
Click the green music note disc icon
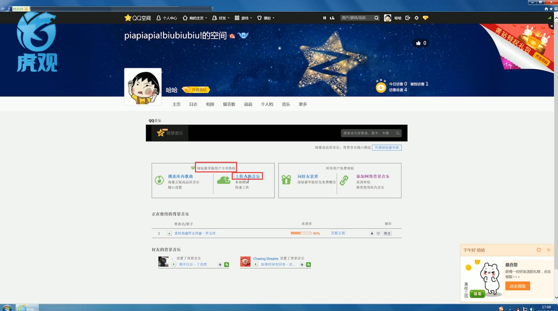159,180
